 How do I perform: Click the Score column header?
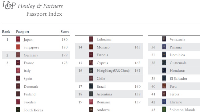coord(65,32)
